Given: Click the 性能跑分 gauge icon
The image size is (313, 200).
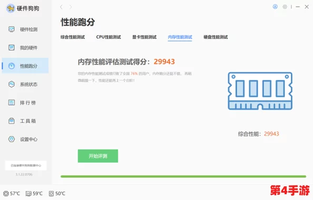Looking at the screenshot, I should click(x=12, y=66).
